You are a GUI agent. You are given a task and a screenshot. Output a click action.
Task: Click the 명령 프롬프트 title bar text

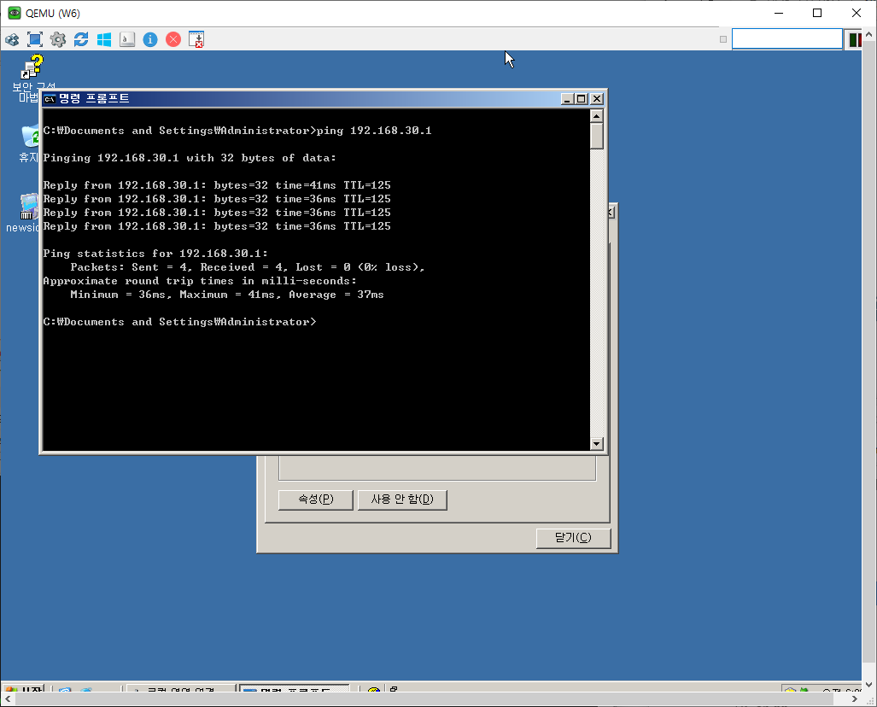click(x=94, y=98)
